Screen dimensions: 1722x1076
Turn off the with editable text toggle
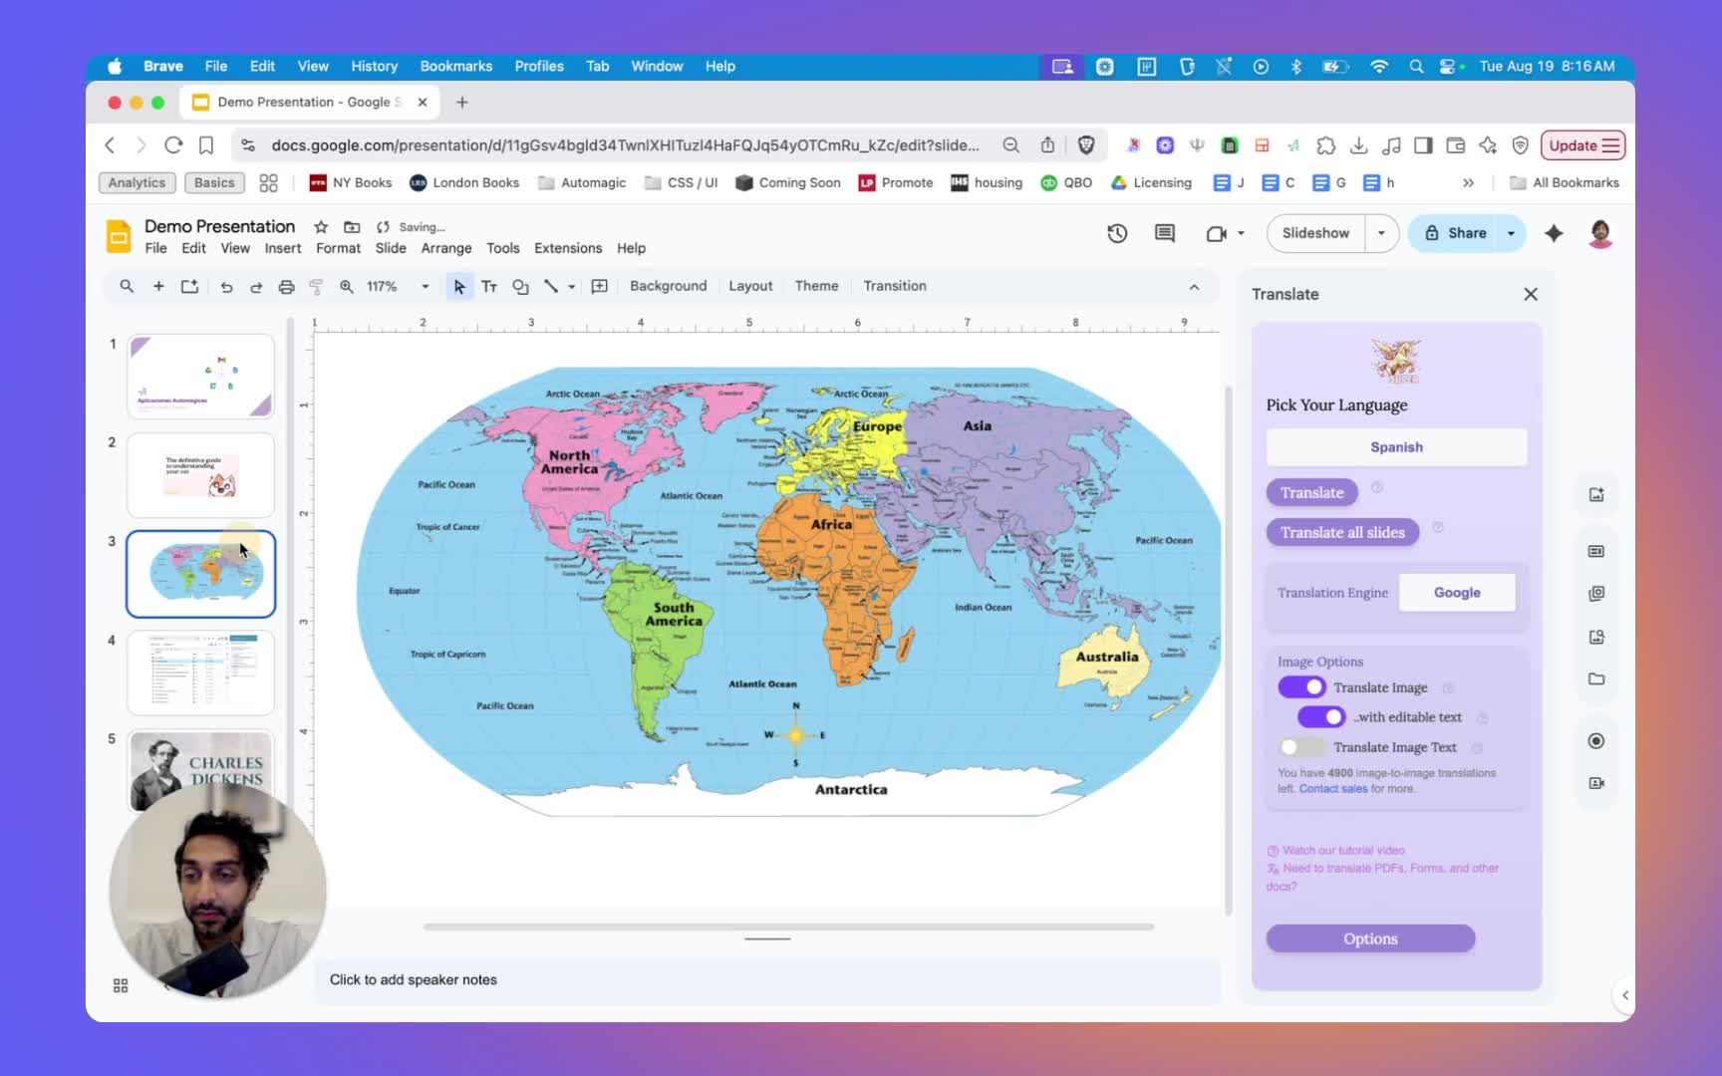1321,717
